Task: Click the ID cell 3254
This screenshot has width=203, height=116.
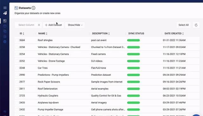Action: pos(22,54)
